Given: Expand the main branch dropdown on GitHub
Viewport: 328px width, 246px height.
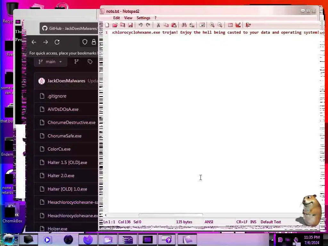Looking at the screenshot, I should (x=50, y=62).
